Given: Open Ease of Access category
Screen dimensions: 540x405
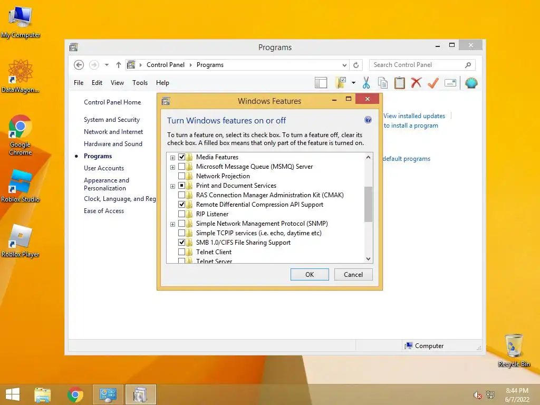Looking at the screenshot, I should (x=104, y=211).
